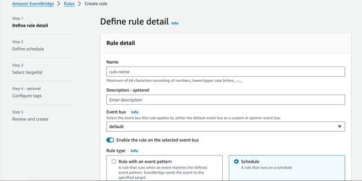The width and height of the screenshot is (362, 181).
Task: Select Step 2 Define schedule
Action: [28, 49]
